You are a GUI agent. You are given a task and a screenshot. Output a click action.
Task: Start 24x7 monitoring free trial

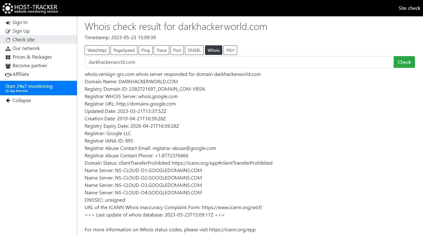[x=38, y=88]
